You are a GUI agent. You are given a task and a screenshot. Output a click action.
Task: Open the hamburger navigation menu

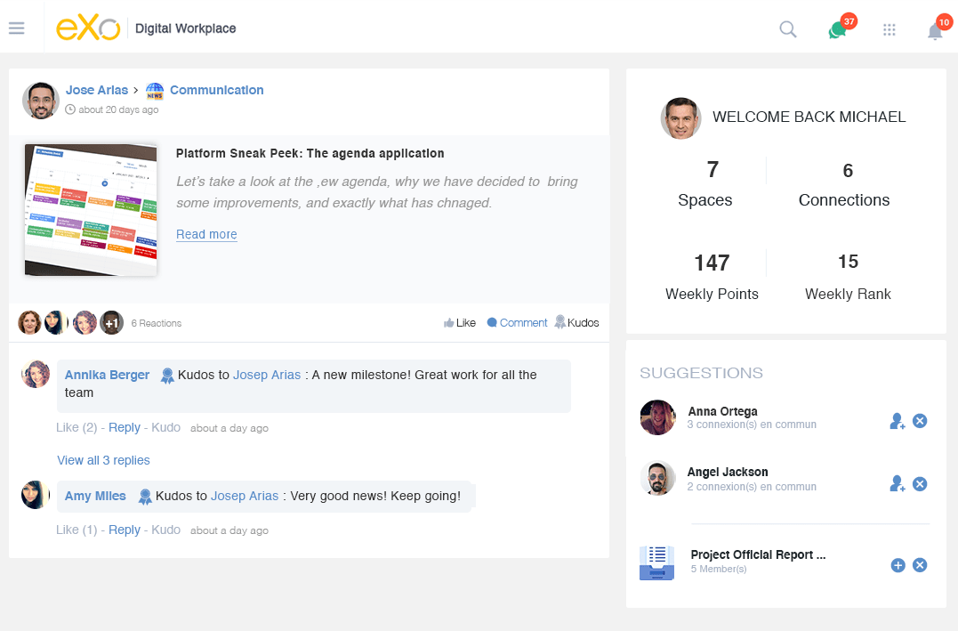[x=16, y=27]
